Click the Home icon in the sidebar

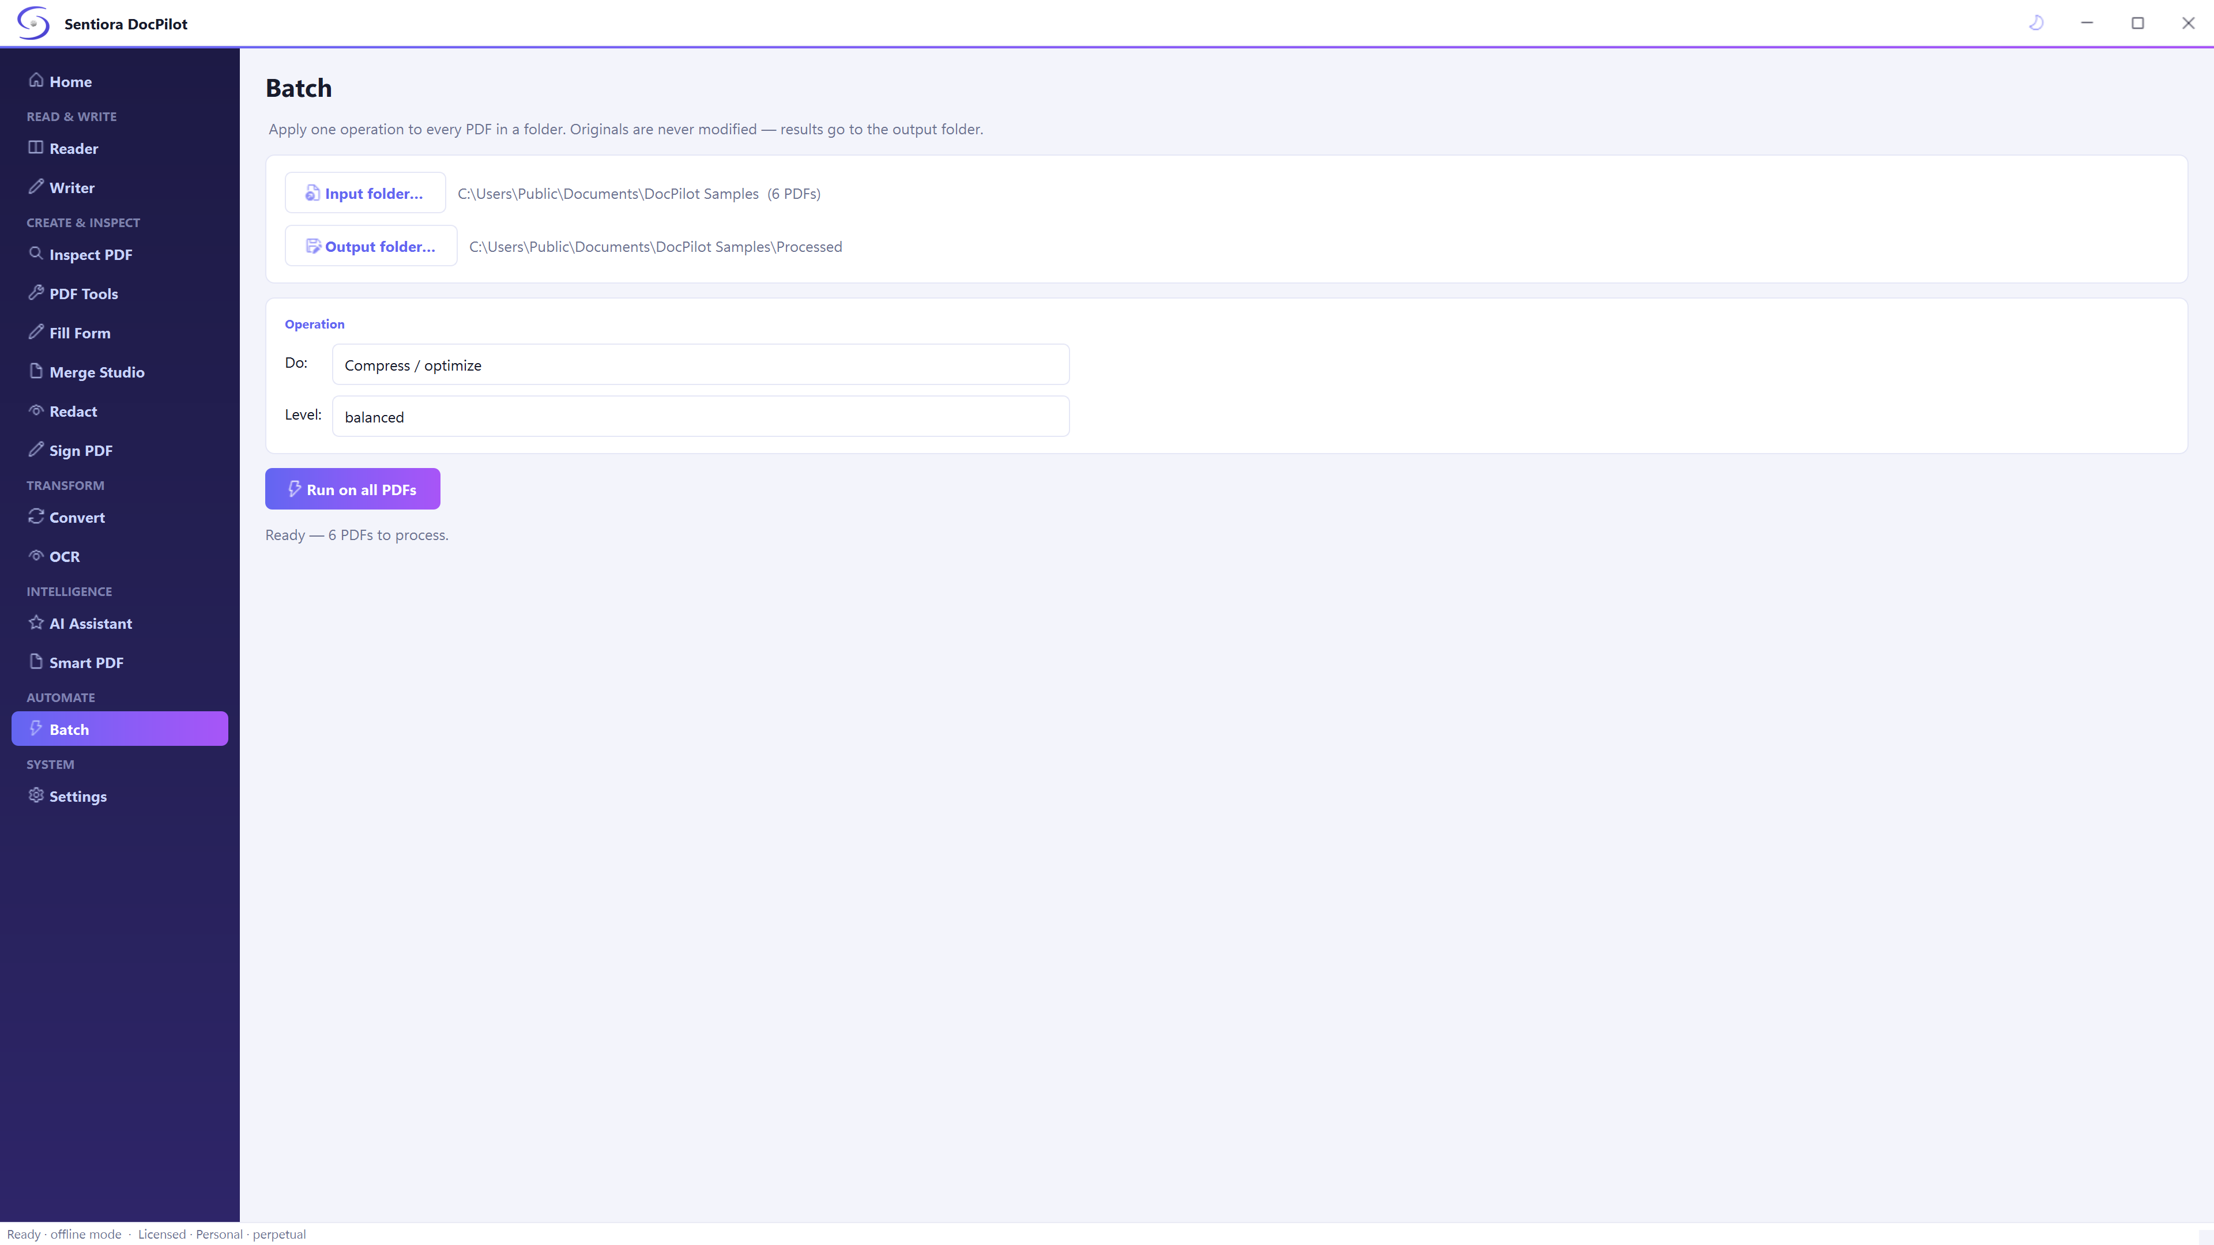(x=36, y=80)
